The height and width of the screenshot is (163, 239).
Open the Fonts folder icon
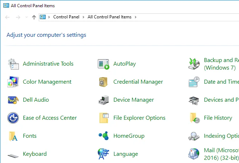(13, 136)
